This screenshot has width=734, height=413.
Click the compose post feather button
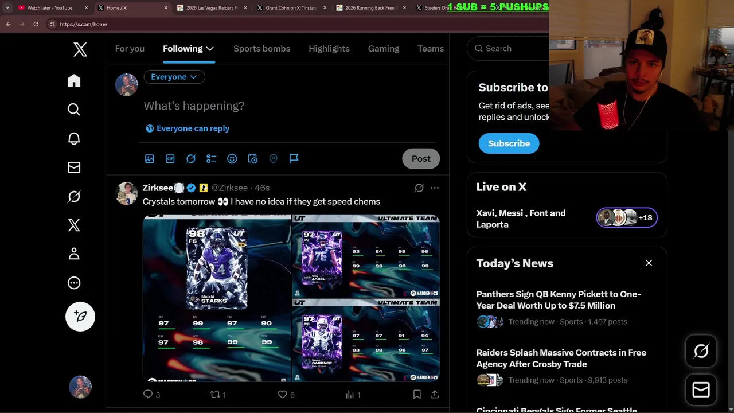pos(80,317)
